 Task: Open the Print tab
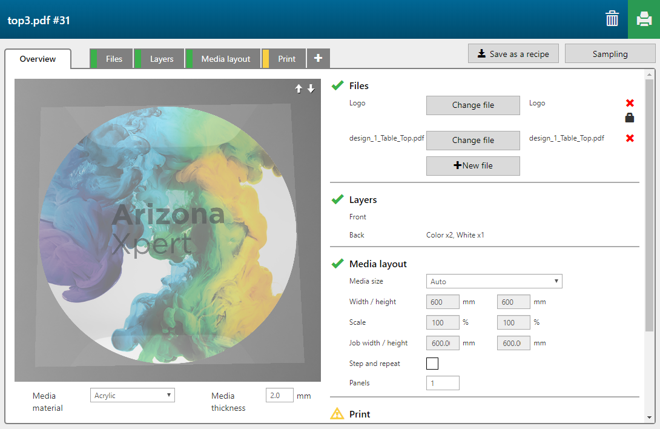tap(284, 59)
